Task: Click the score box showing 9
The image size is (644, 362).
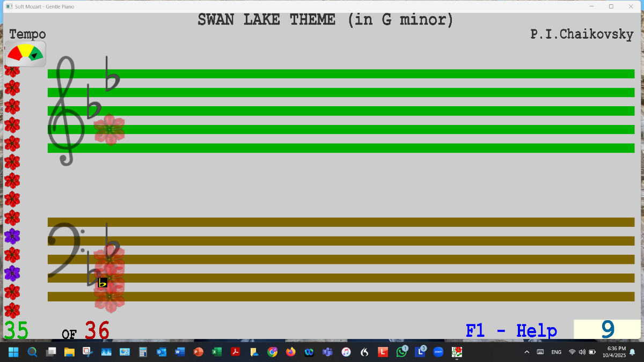Action: [606, 329]
